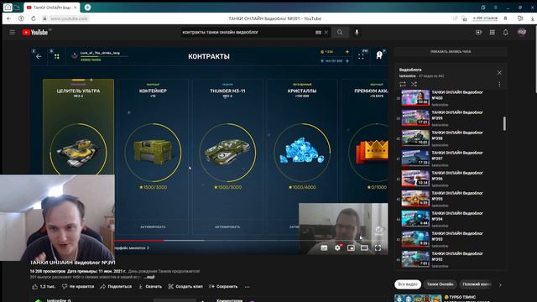Click Активировать under Thunder M3-11 contract
The height and width of the screenshot is (302, 537).
point(227,226)
